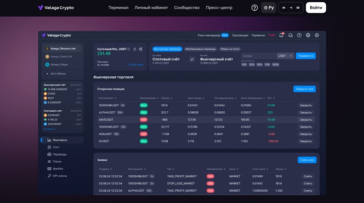
Task: Open the USDT currency dropdown
Action: coord(285,56)
